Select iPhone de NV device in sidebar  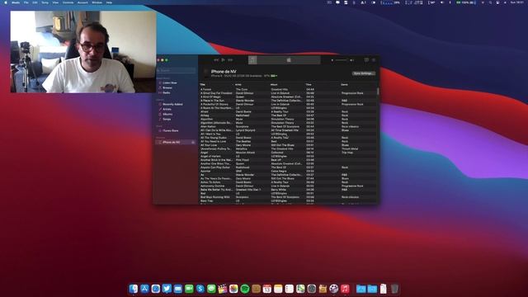click(x=175, y=142)
